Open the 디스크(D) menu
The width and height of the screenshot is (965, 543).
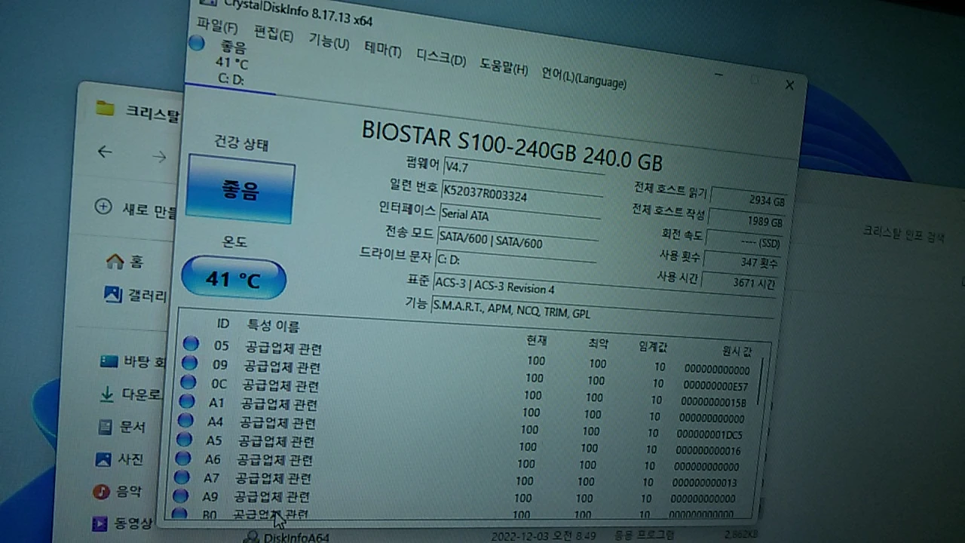[x=442, y=59]
